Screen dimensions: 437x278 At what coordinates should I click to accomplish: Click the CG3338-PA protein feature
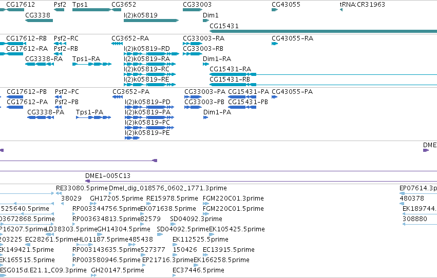pos(41,117)
